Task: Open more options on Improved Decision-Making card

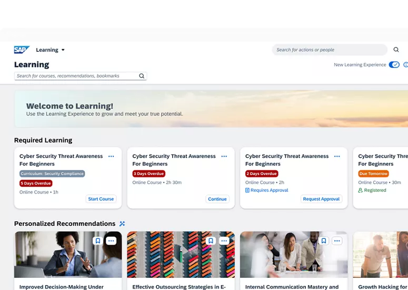Action: point(111,241)
